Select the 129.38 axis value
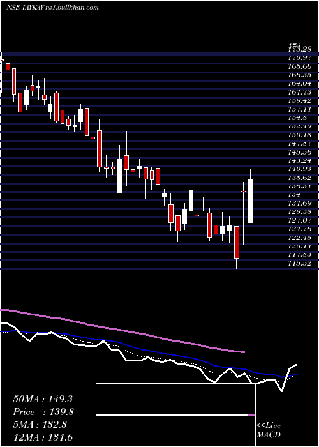Screen dimensions: 319x447 coord(300,212)
